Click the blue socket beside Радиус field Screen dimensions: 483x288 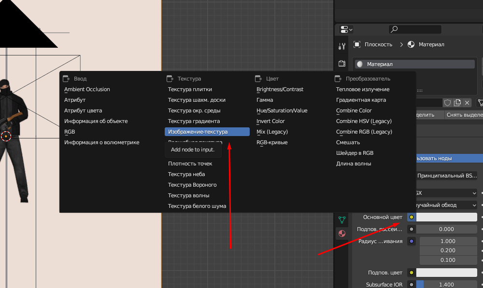[412, 241]
